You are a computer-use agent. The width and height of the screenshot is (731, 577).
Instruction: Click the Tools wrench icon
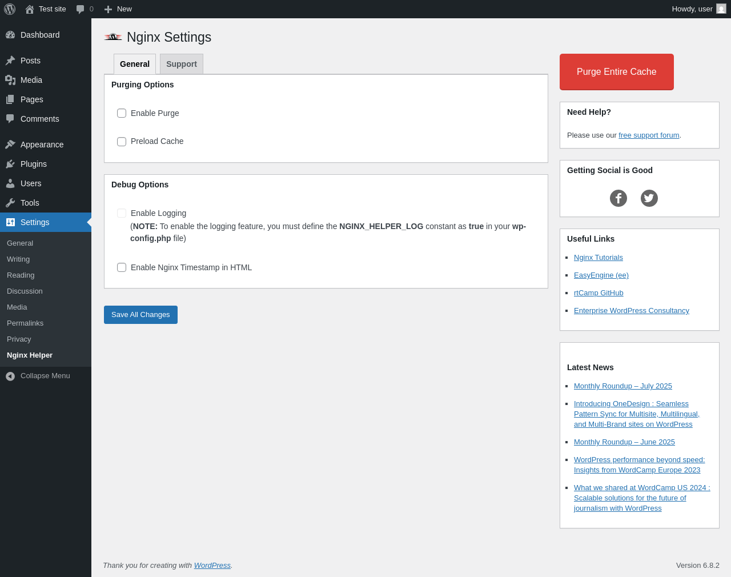pyautogui.click(x=10, y=203)
